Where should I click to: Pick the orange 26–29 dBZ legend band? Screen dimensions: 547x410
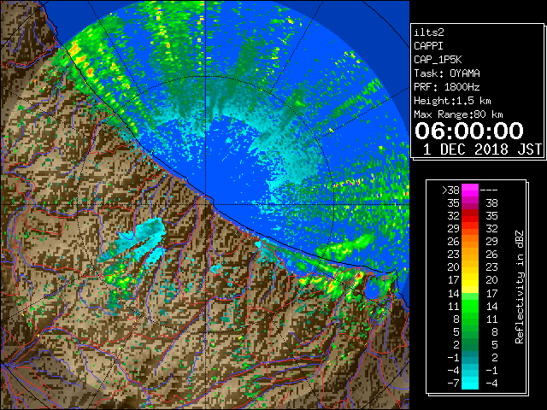(x=470, y=242)
